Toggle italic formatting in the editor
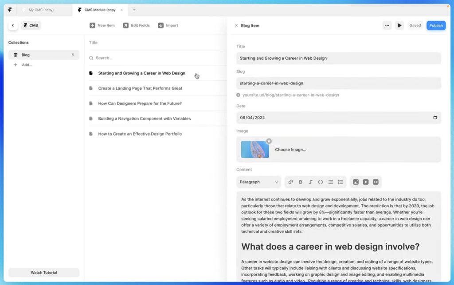454x285 pixels. 310,182
